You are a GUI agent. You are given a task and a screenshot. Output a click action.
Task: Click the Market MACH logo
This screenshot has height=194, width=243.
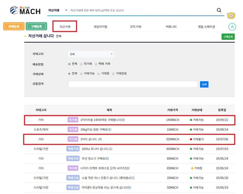tap(25, 11)
